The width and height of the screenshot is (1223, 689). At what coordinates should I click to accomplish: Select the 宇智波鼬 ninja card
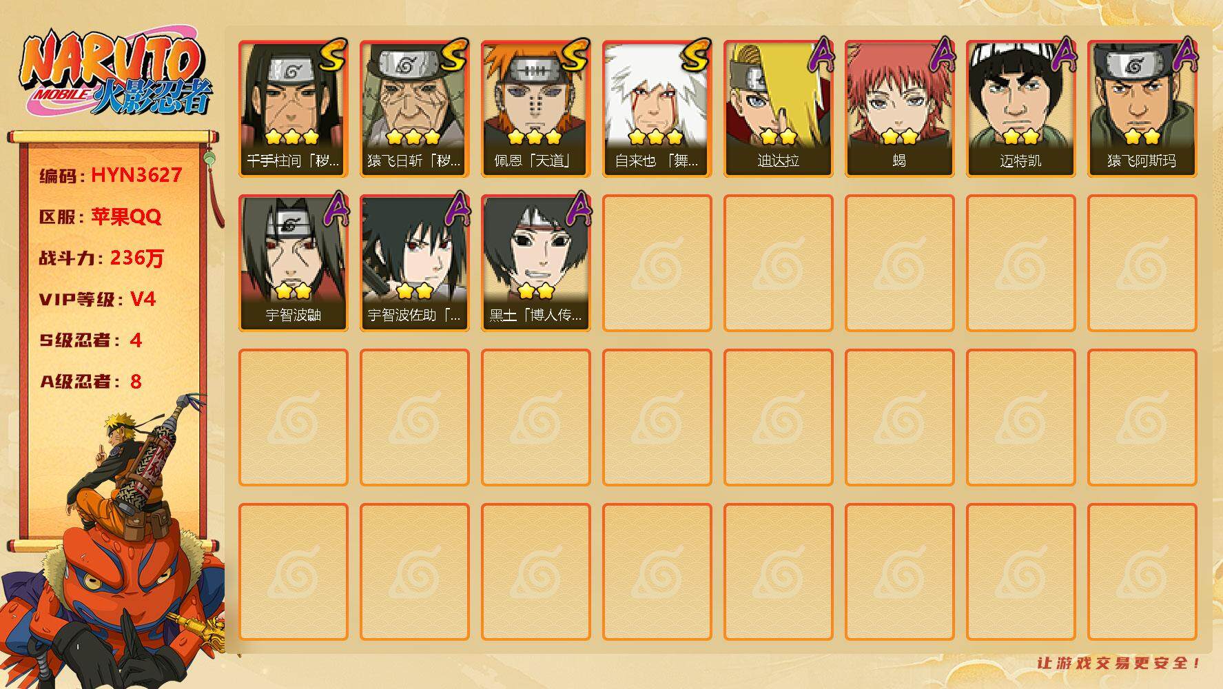tap(294, 263)
